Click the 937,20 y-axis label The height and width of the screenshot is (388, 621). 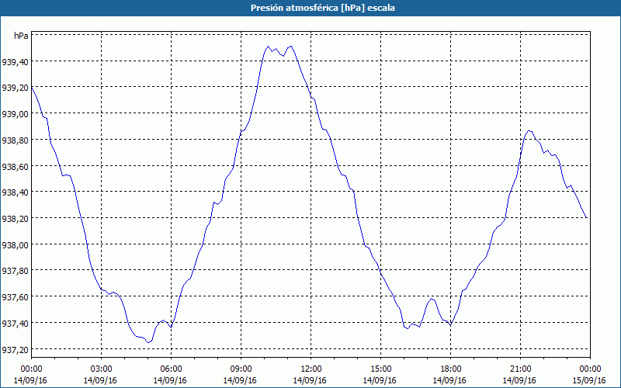[x=15, y=350]
